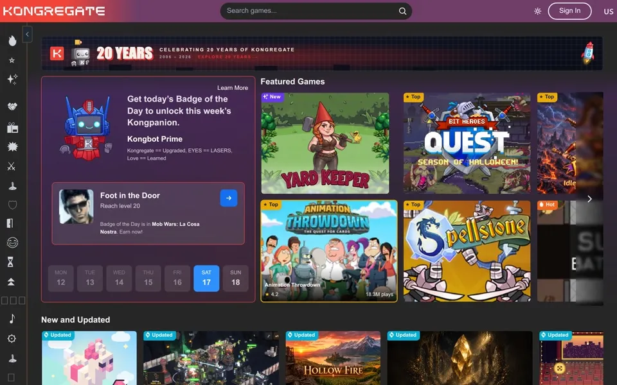Viewport: 617px width, 385px height.
Task: Open the pink voxel unicorn updated game
Action: (89, 358)
